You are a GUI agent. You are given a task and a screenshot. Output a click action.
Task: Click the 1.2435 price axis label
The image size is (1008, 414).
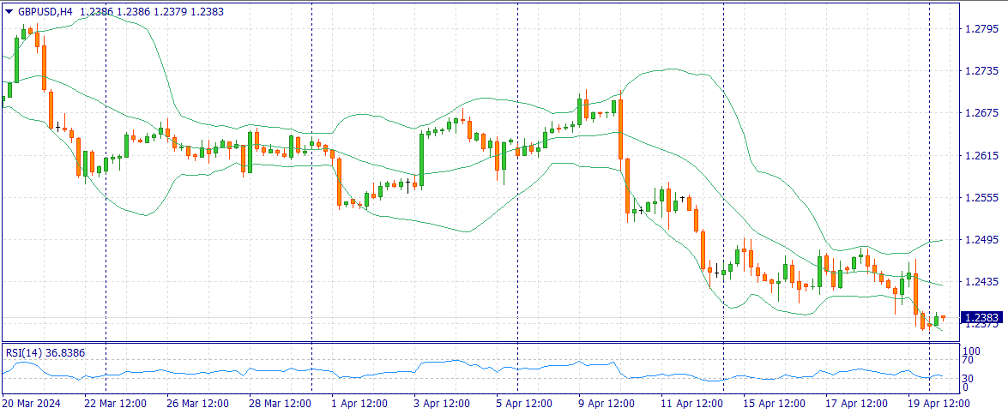point(981,282)
